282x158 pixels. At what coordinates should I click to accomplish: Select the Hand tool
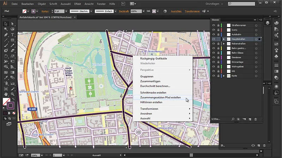point(6,94)
